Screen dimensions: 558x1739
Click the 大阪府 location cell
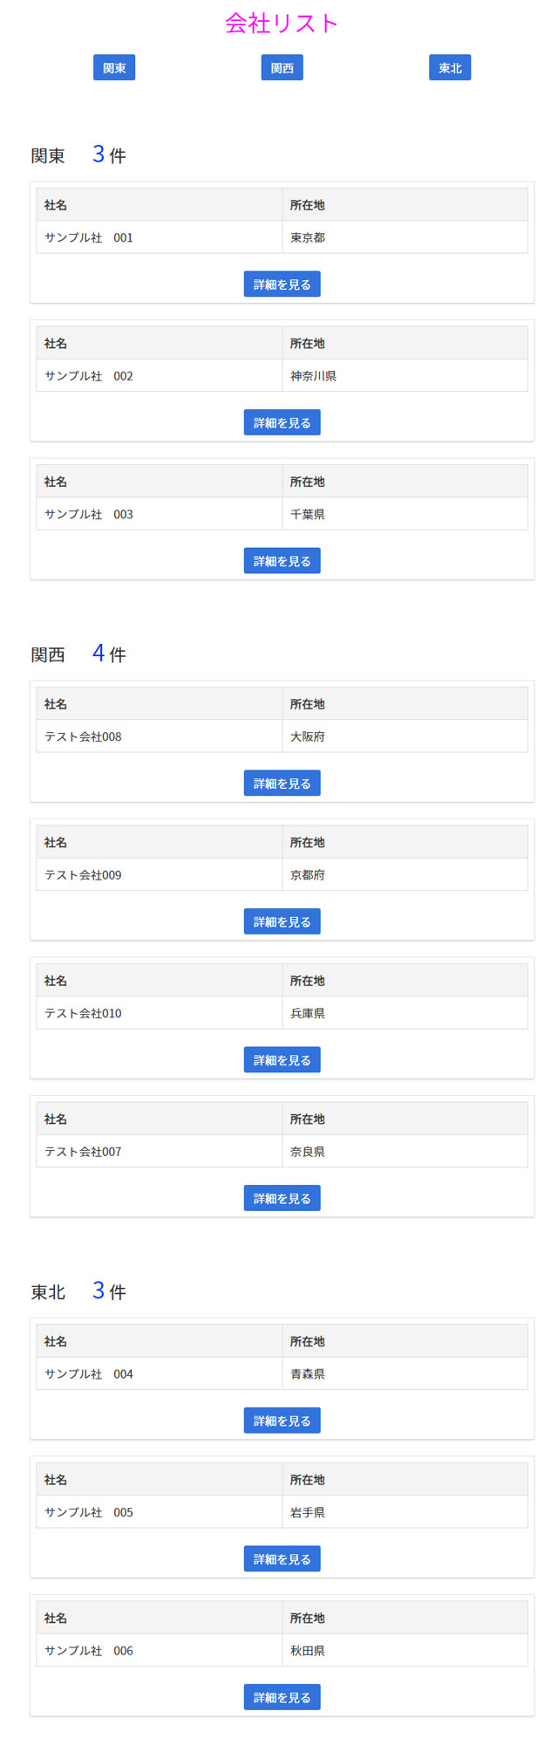click(405, 736)
